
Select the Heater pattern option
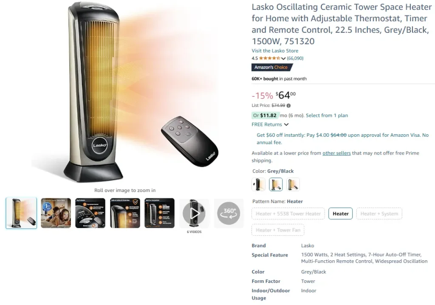(340, 213)
